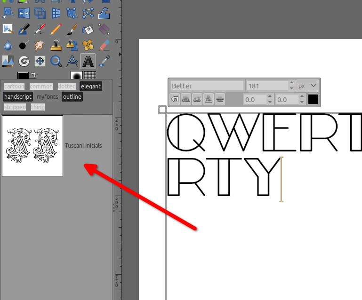The image size is (362, 300).
Task: Select the Smudge finger tool
Action: [40, 45]
